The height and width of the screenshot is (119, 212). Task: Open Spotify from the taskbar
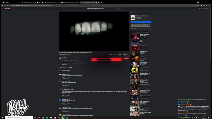(67, 118)
